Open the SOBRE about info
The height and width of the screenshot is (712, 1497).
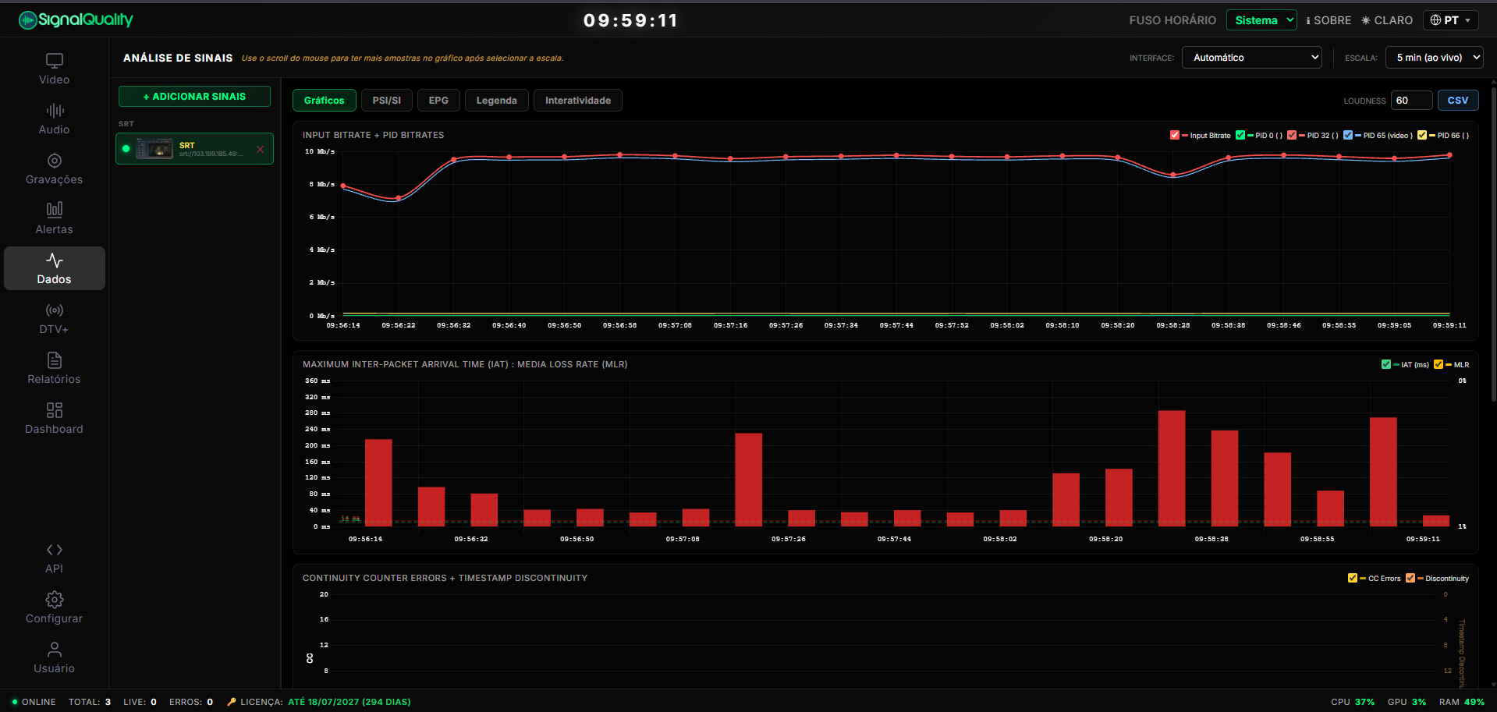click(1328, 20)
